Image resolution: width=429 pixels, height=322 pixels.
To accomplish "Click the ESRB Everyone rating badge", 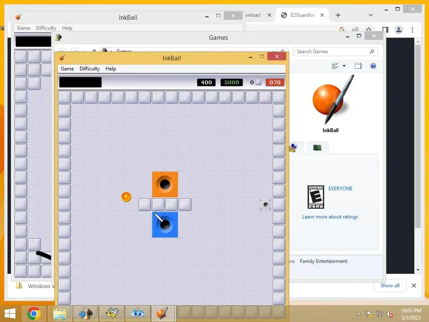I will tap(316, 197).
